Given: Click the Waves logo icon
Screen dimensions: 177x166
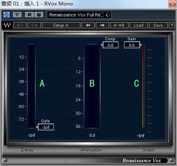Looking at the screenshot, I should point(7,25).
